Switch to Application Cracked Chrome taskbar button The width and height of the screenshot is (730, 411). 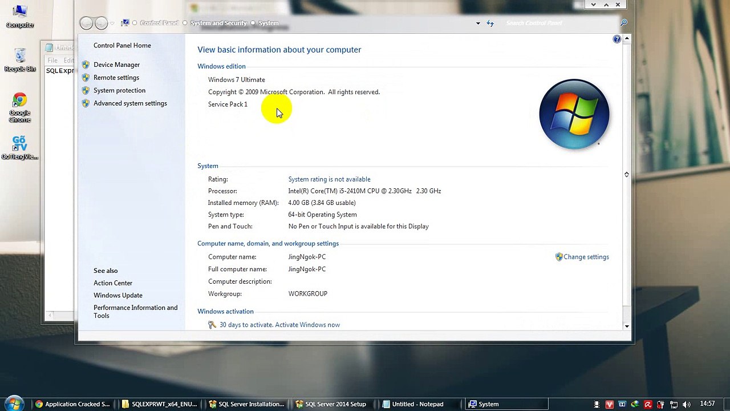72,404
